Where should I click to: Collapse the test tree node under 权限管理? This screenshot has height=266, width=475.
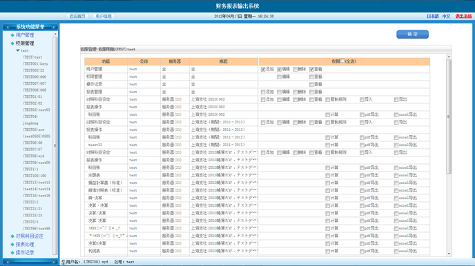point(18,50)
